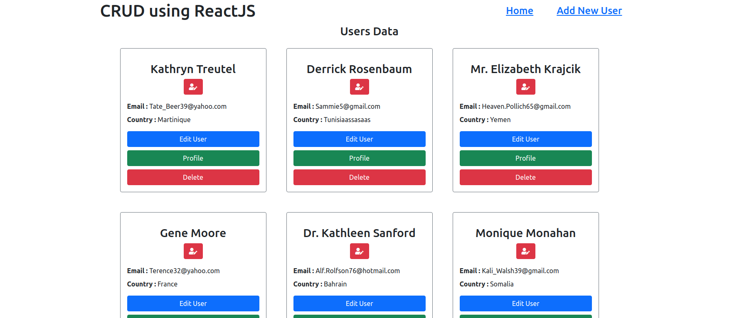Edit User for Monique Monahan
Screen dimensions: 732x318
(526, 303)
